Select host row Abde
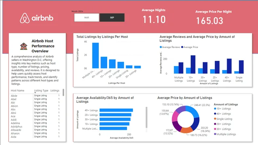Image resolution: width=258 pixels, height=145 pixels. (35, 95)
